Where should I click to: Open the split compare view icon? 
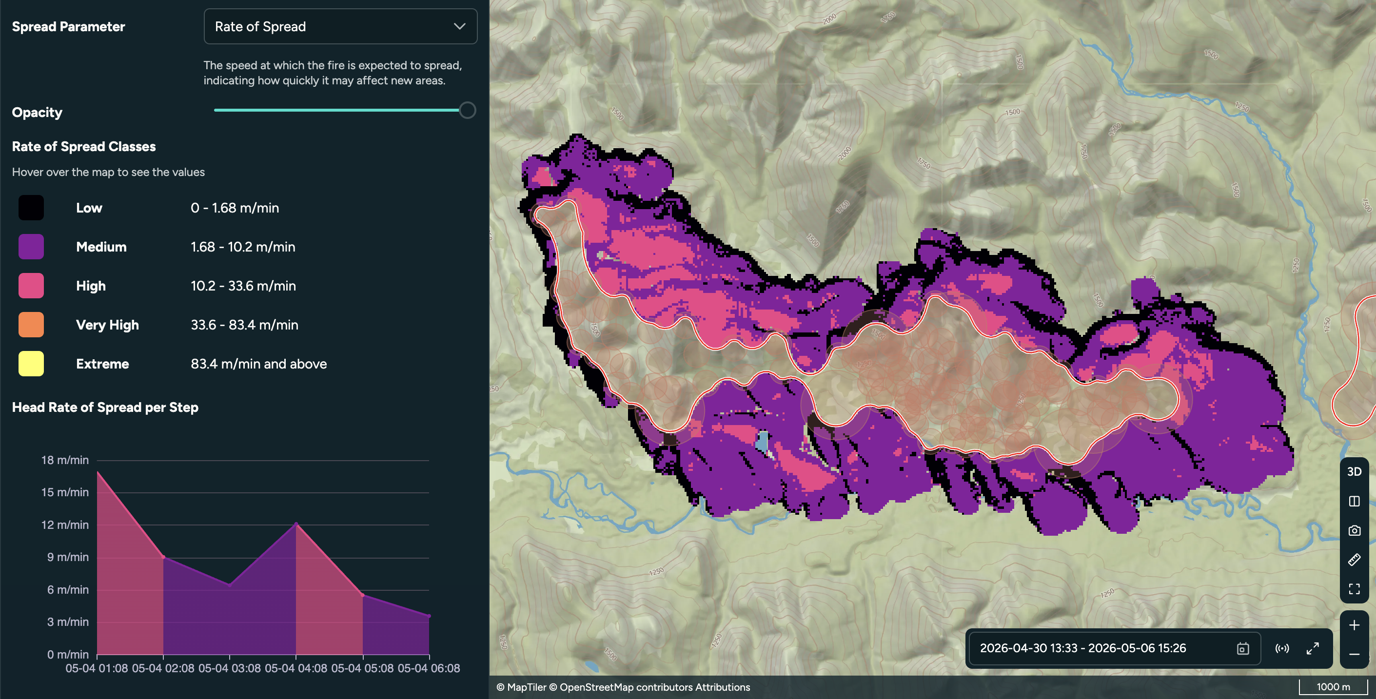pos(1354,501)
